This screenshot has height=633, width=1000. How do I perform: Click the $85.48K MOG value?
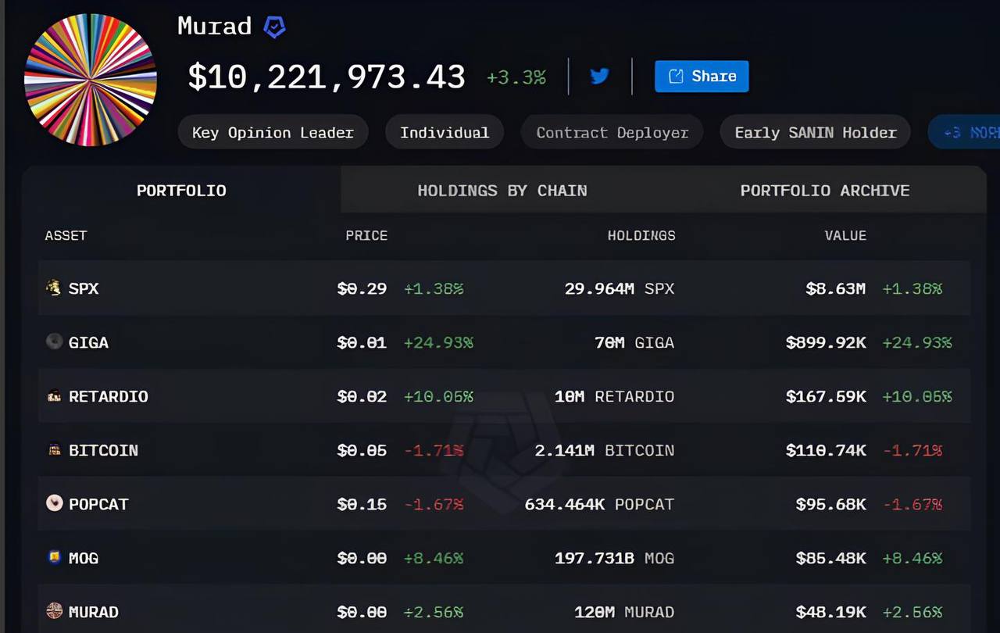tap(830, 558)
